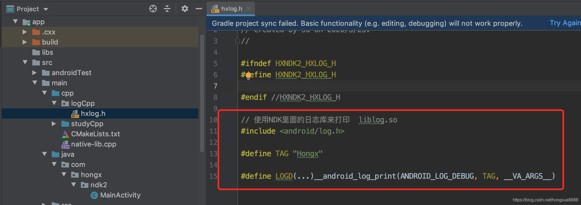Expand the androidTest folder
This screenshot has height=205, width=581.
[x=34, y=73]
